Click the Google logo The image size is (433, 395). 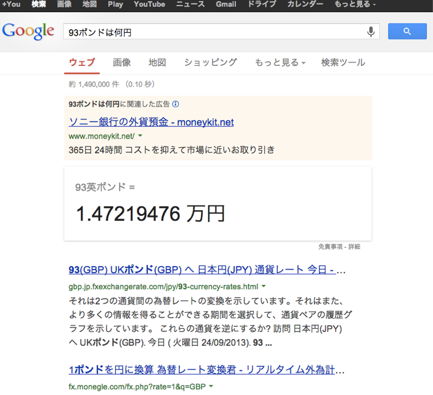point(28,31)
